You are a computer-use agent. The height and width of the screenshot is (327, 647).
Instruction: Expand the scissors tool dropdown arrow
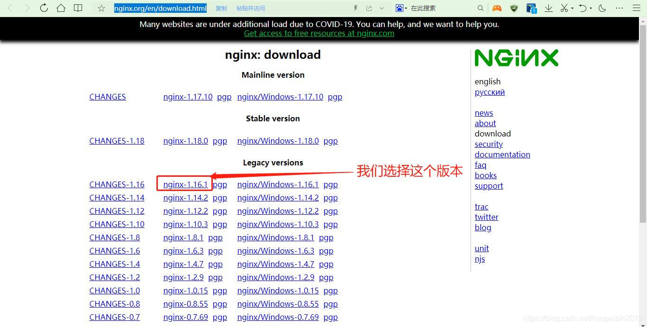click(572, 9)
